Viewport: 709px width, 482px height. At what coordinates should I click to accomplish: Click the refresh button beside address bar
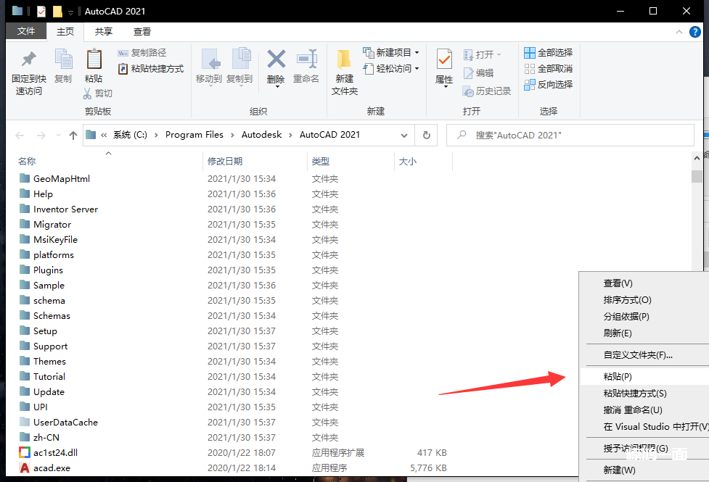[x=427, y=135]
